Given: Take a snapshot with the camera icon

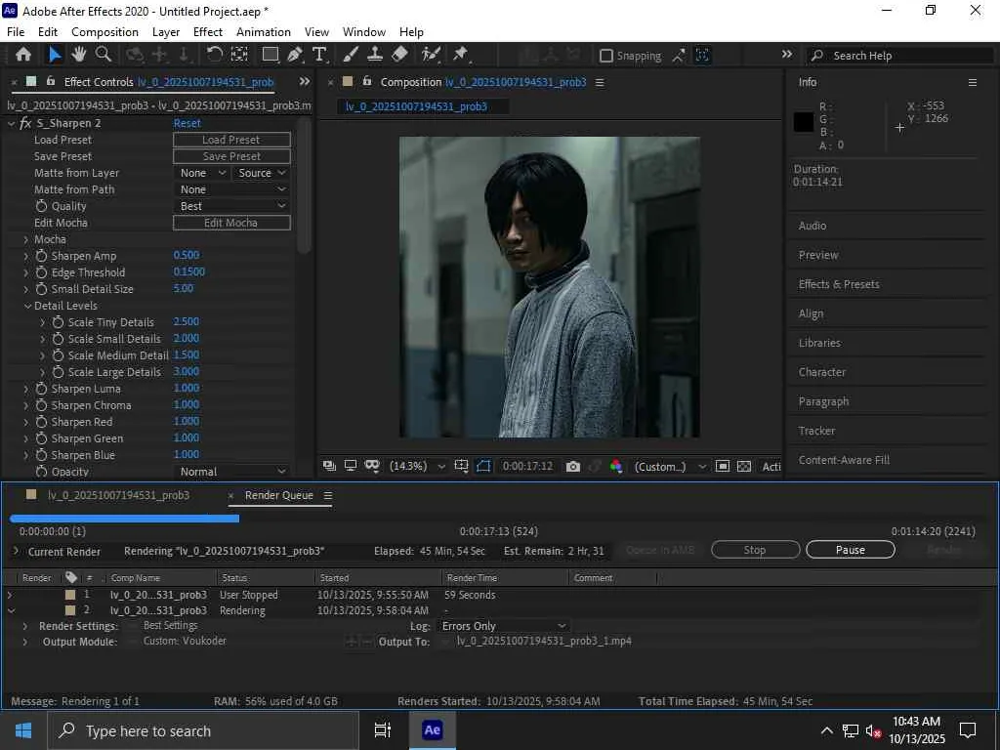Looking at the screenshot, I should coord(573,467).
